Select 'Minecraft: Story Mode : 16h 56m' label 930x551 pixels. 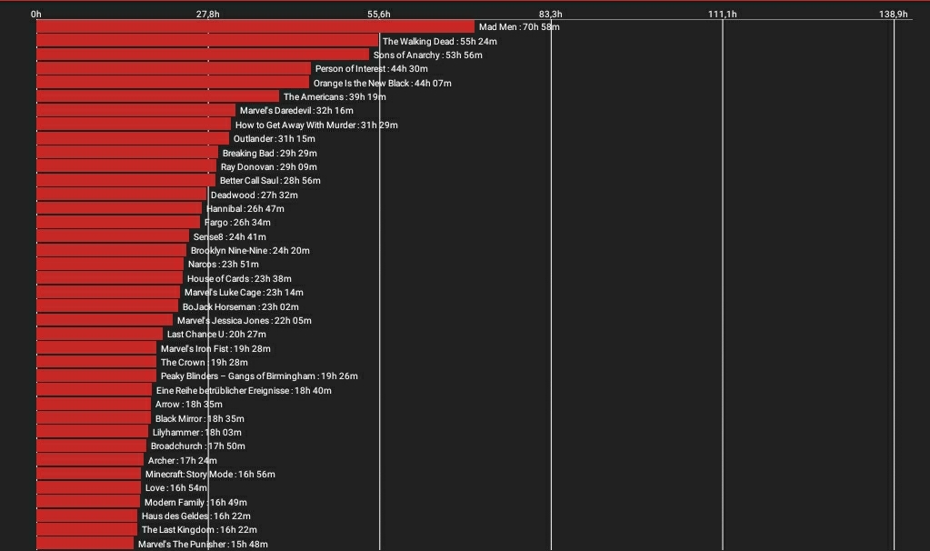210,475
